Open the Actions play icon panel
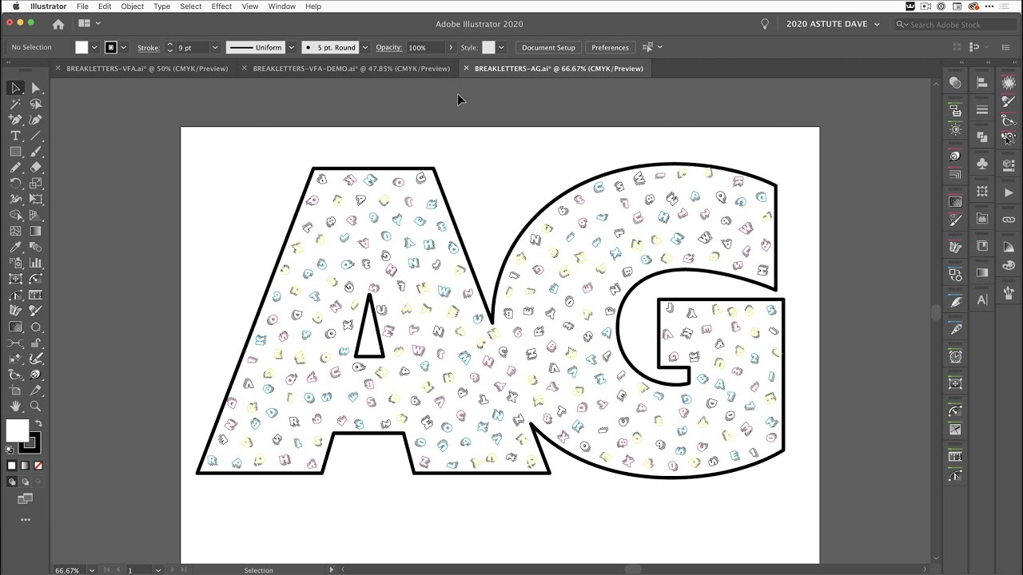 (1009, 192)
